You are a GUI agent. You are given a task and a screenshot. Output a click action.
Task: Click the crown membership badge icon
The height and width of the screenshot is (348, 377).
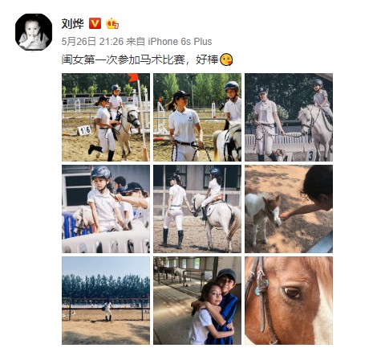(x=112, y=23)
